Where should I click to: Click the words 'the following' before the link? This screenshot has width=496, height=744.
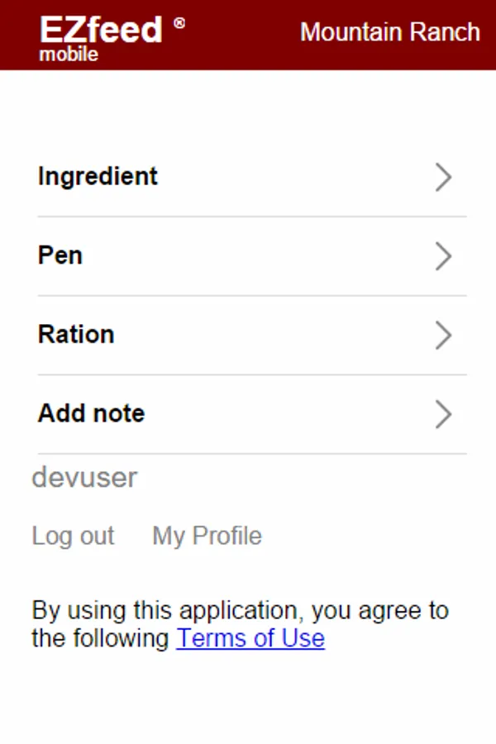[x=100, y=638]
